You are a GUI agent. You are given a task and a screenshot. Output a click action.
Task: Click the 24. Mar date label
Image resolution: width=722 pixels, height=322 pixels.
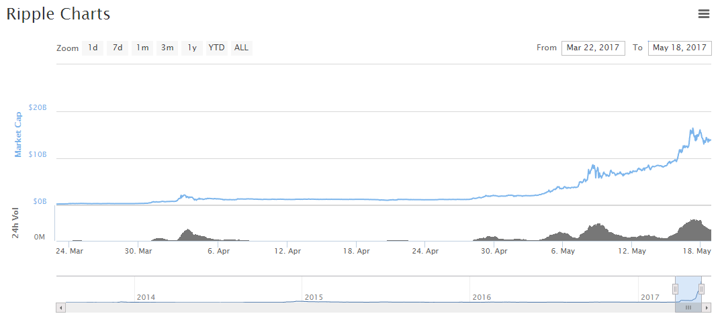click(69, 251)
